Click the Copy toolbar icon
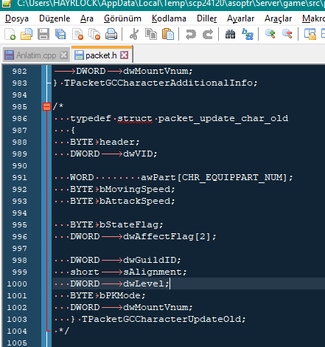The width and height of the screenshot is (325, 347). click(151, 34)
